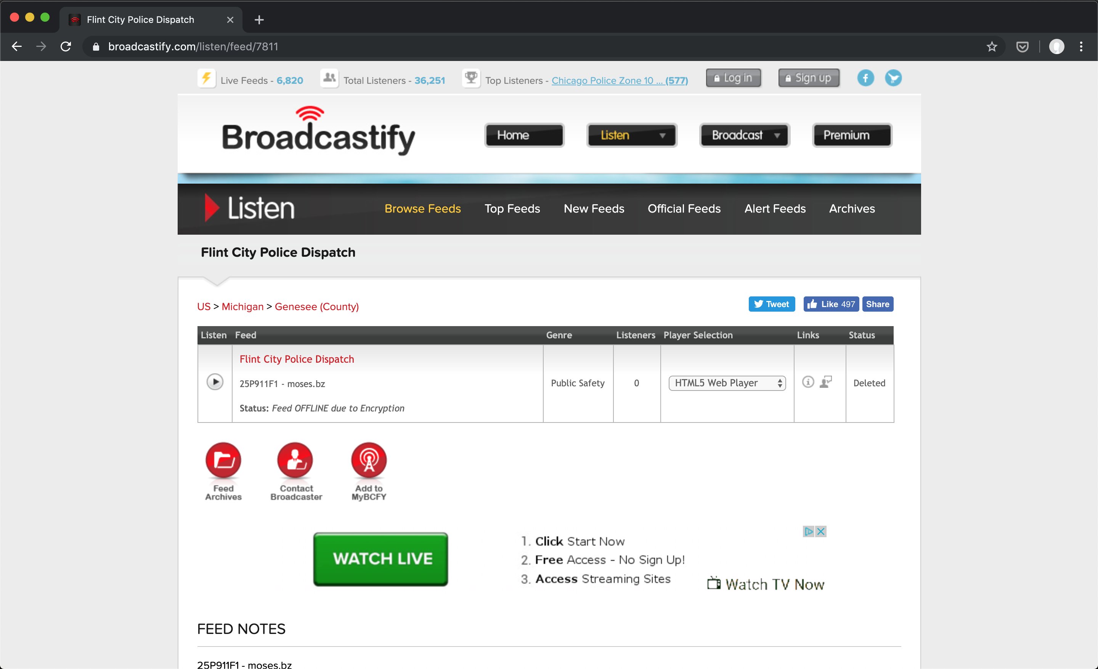Click the Listeners count cell showing 0
Screen dimensions: 1098x669
click(636, 383)
